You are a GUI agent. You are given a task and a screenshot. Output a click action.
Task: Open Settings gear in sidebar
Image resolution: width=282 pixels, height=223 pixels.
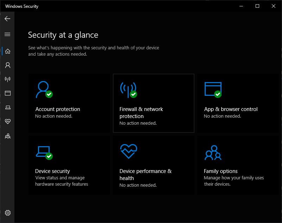[7, 213]
